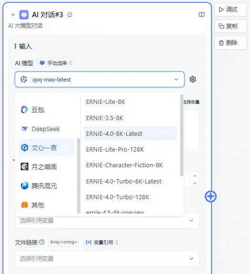
Task: Collapse the AI 对话#3 node chevron
Action: pyautogui.click(x=13, y=15)
